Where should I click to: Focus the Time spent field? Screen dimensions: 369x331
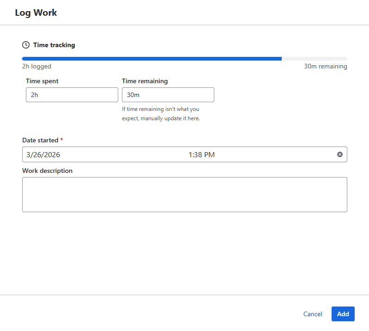pos(72,95)
